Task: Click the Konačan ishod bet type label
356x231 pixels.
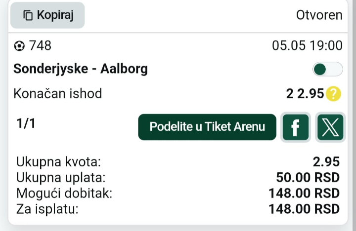Action: click(x=58, y=93)
